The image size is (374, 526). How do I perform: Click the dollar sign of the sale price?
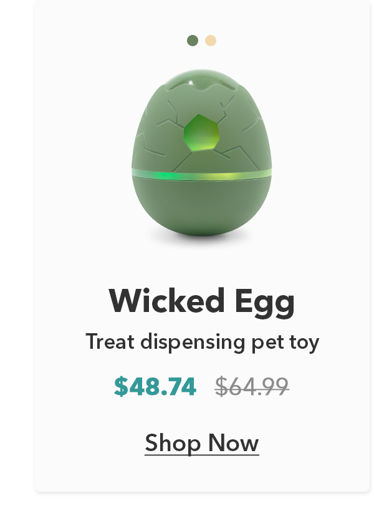121,386
